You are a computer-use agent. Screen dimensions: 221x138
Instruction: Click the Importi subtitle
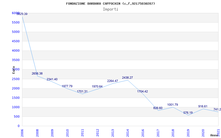tap(110, 9)
